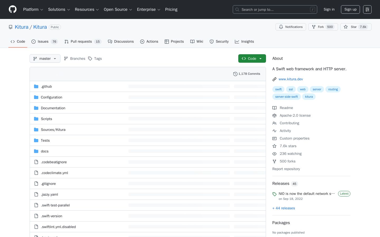Click the kitura topic tag
This screenshot has height=237, width=380.
pos(309,97)
